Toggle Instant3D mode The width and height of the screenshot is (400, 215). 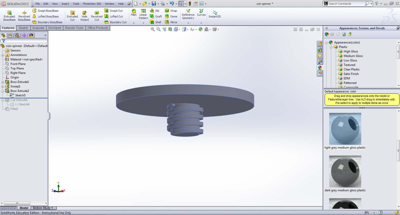(x=215, y=14)
